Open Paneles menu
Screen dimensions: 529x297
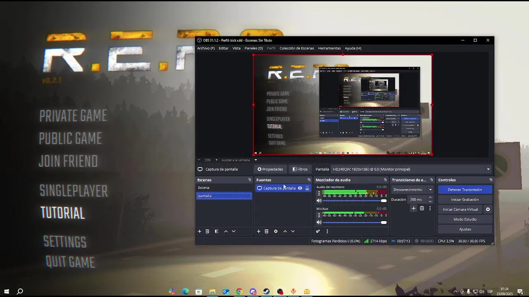pos(254,48)
